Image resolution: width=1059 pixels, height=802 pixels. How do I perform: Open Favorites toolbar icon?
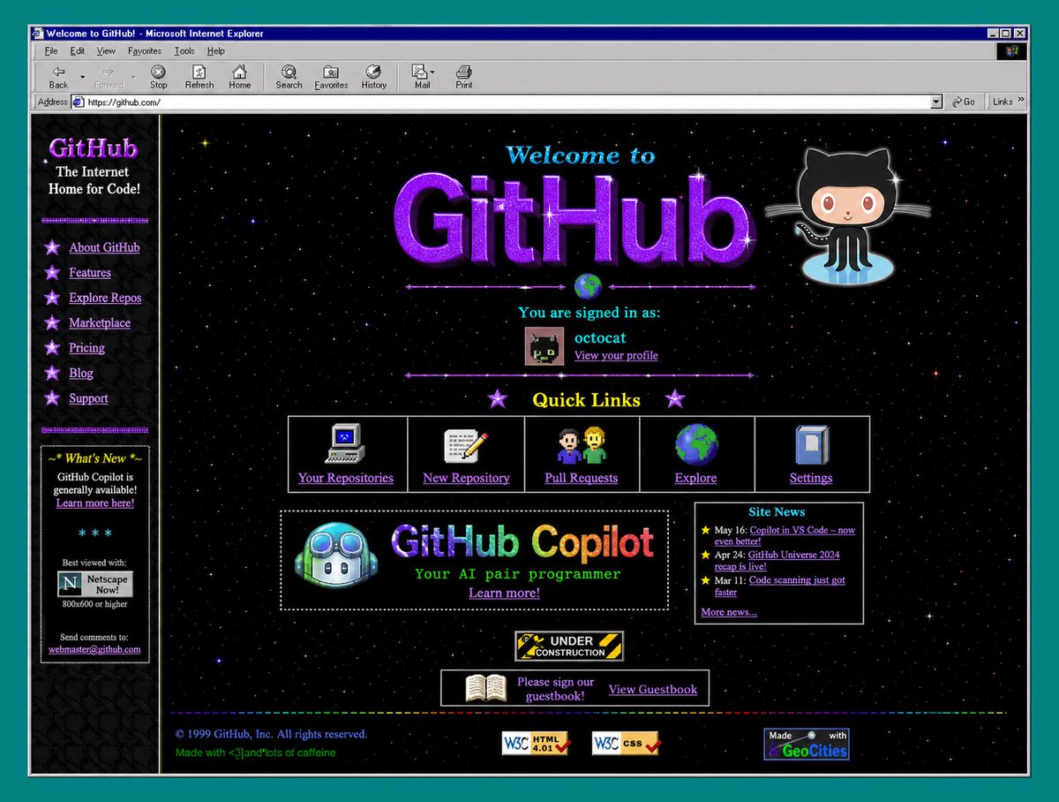coord(331,72)
